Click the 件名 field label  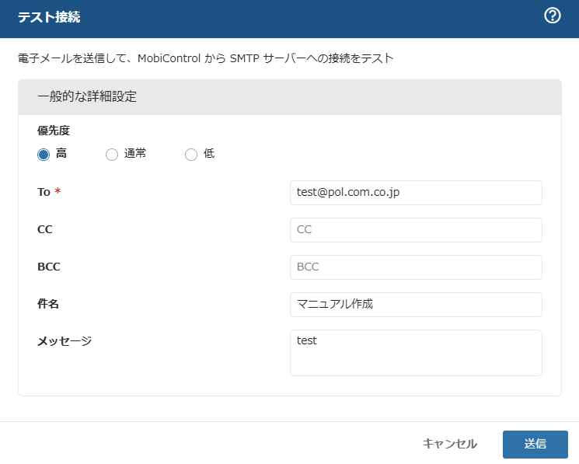[x=48, y=304]
